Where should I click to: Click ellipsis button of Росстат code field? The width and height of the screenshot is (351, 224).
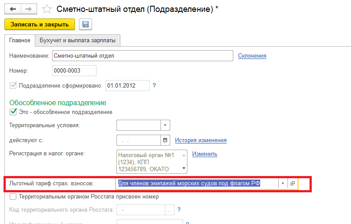tap(170, 210)
